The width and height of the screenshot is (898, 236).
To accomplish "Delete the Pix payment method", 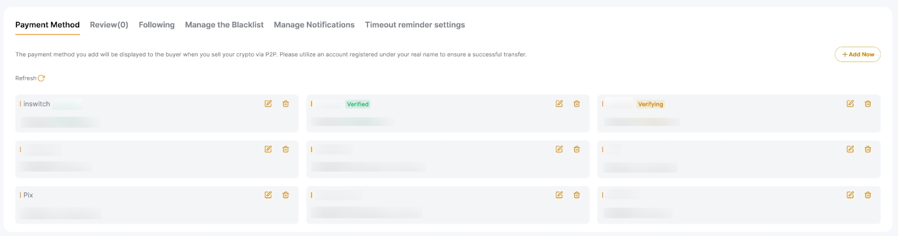I will pos(286,195).
